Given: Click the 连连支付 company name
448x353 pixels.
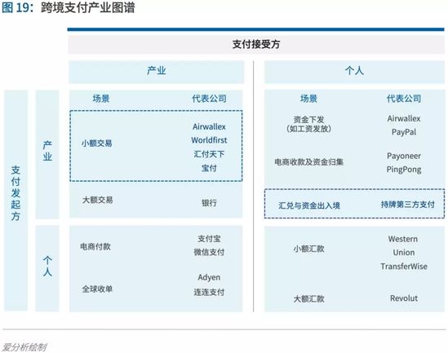Looking at the screenshot, I should tap(209, 292).
